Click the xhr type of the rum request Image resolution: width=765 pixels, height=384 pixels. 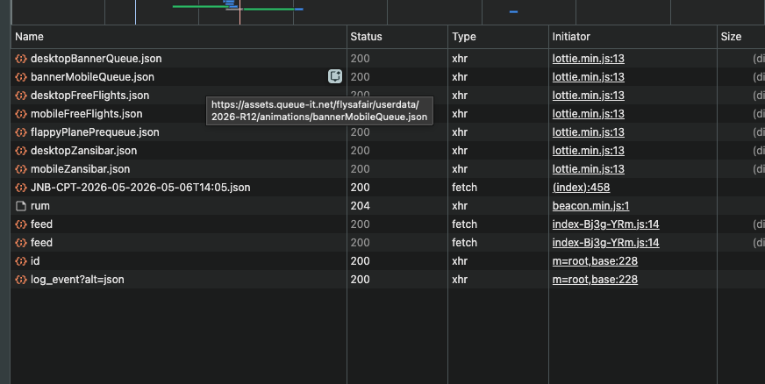[460, 206]
